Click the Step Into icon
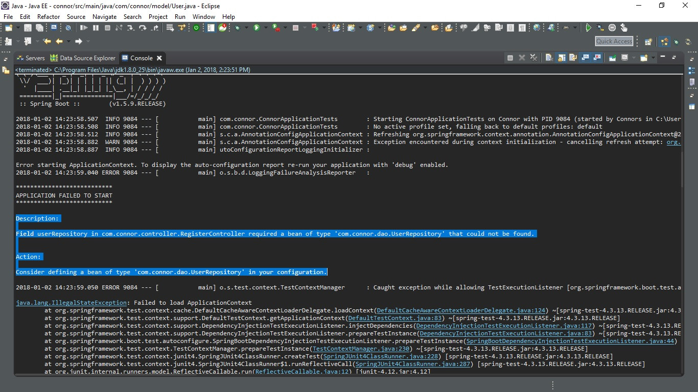698x392 pixels. pyautogui.click(x=130, y=28)
